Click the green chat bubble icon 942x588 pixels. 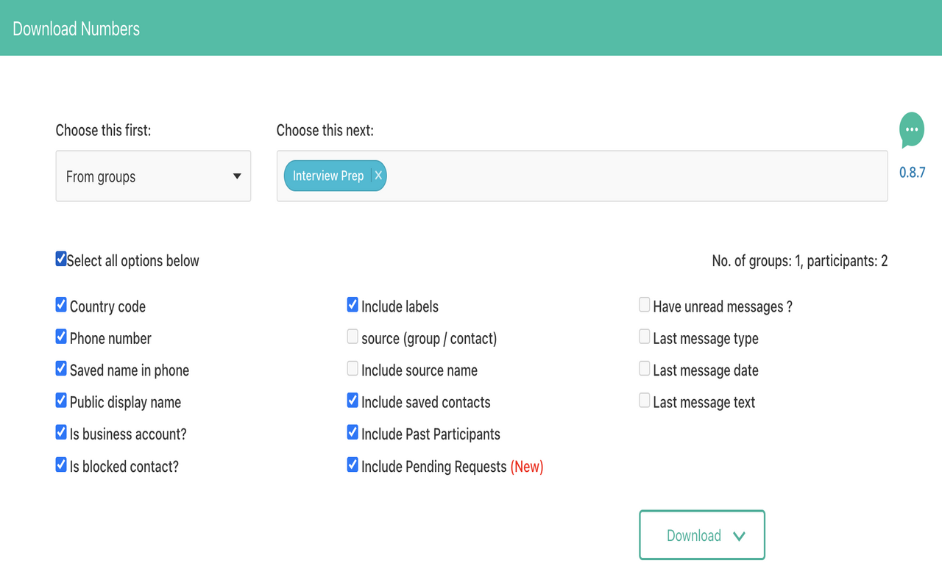point(911,130)
